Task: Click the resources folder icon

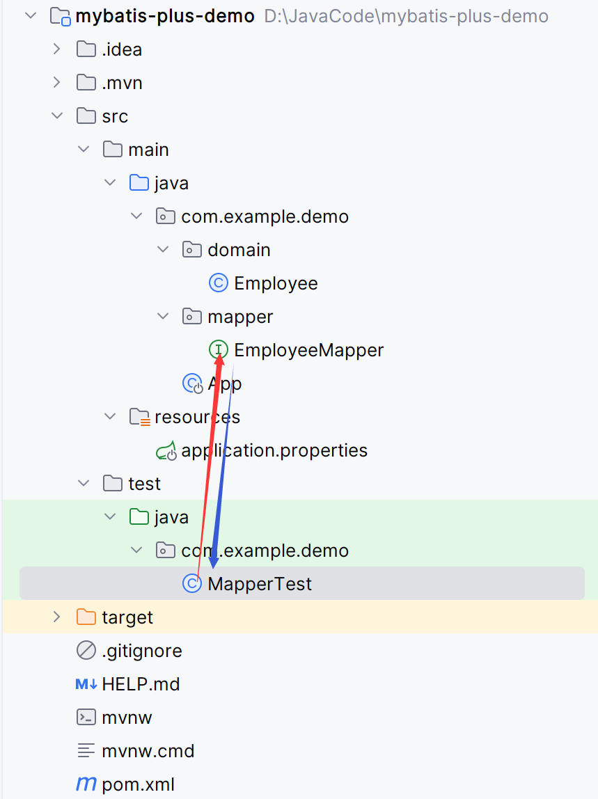Action: point(139,416)
